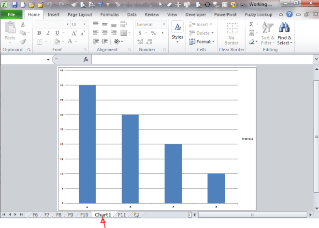
Task: Open the File backstage button
Action: pos(12,14)
